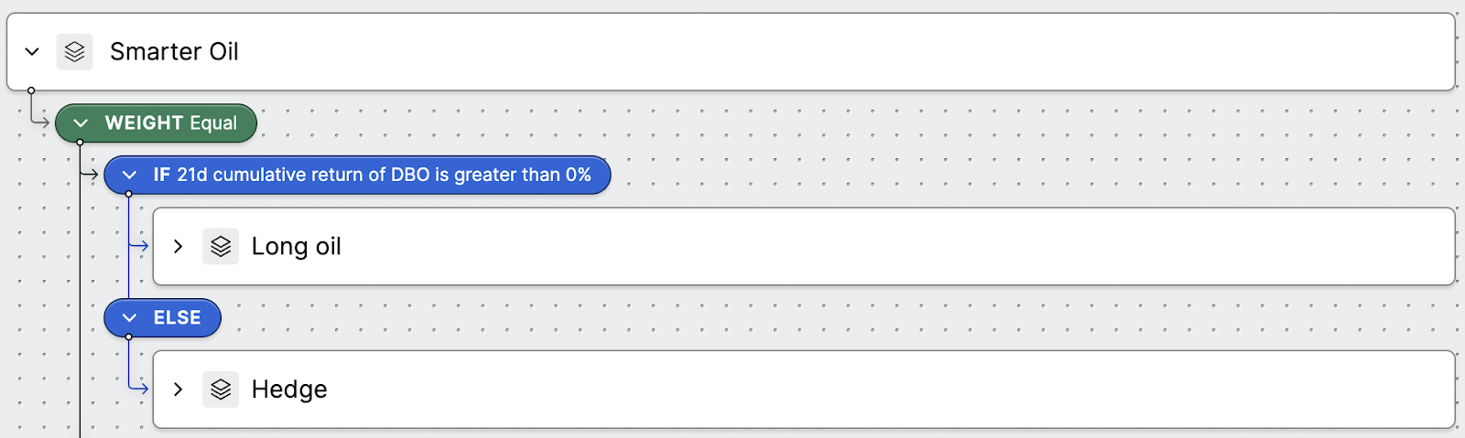Screen dimensions: 1465x438
Task: Click the connector node below Smarter Oil card
Action: point(31,91)
